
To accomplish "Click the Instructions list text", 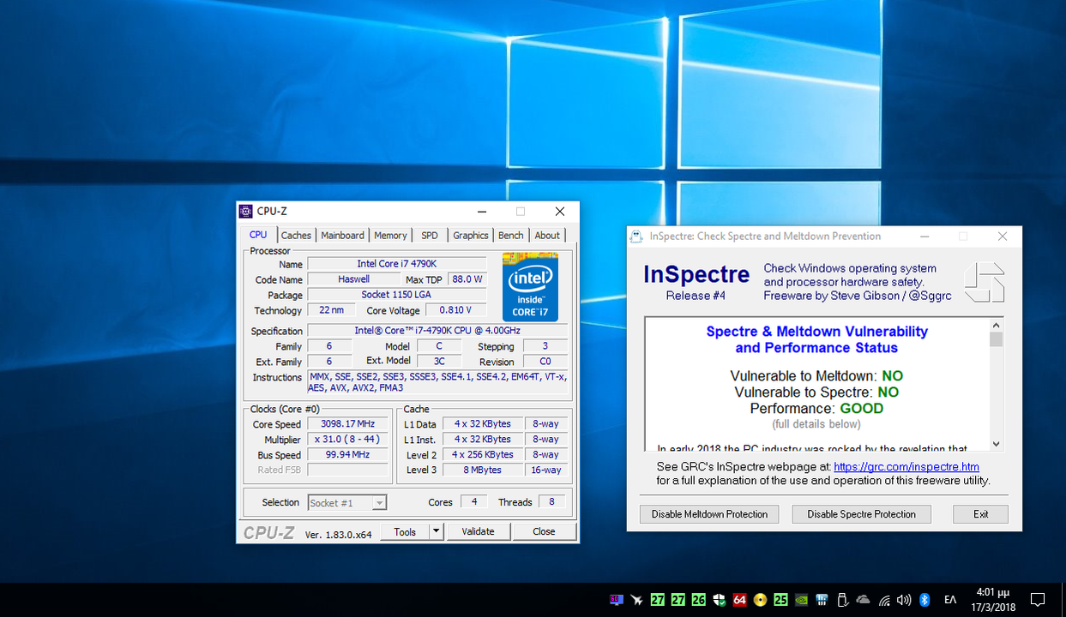I will [x=437, y=382].
